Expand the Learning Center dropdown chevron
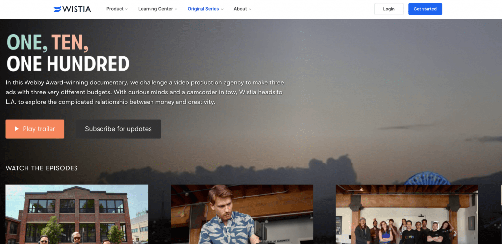Screen dimensions: 502x244 pyautogui.click(x=176, y=9)
